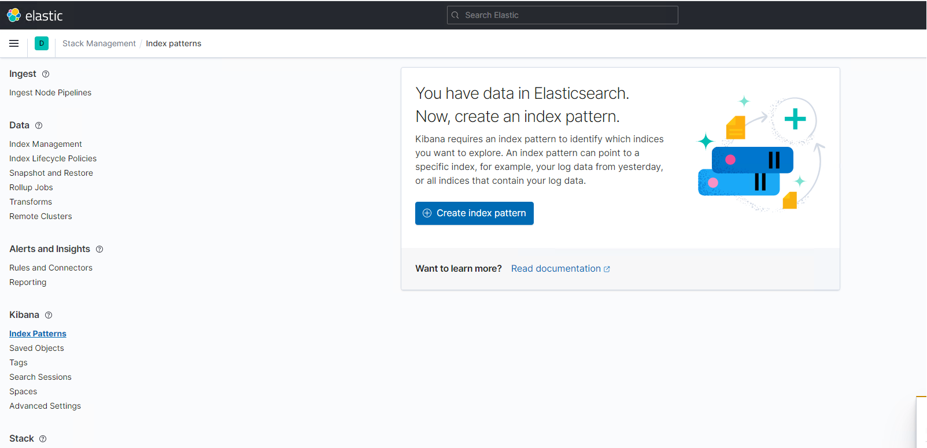Click the Stack section help icon

[x=43, y=439]
